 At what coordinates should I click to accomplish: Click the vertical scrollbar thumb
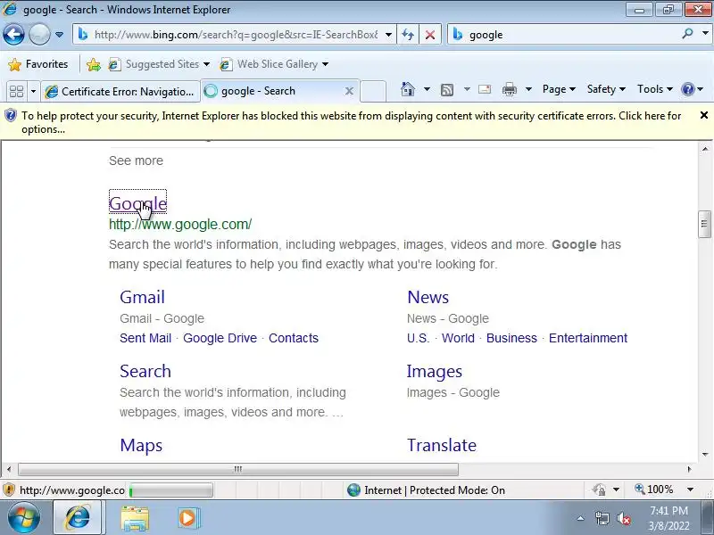[x=704, y=224]
